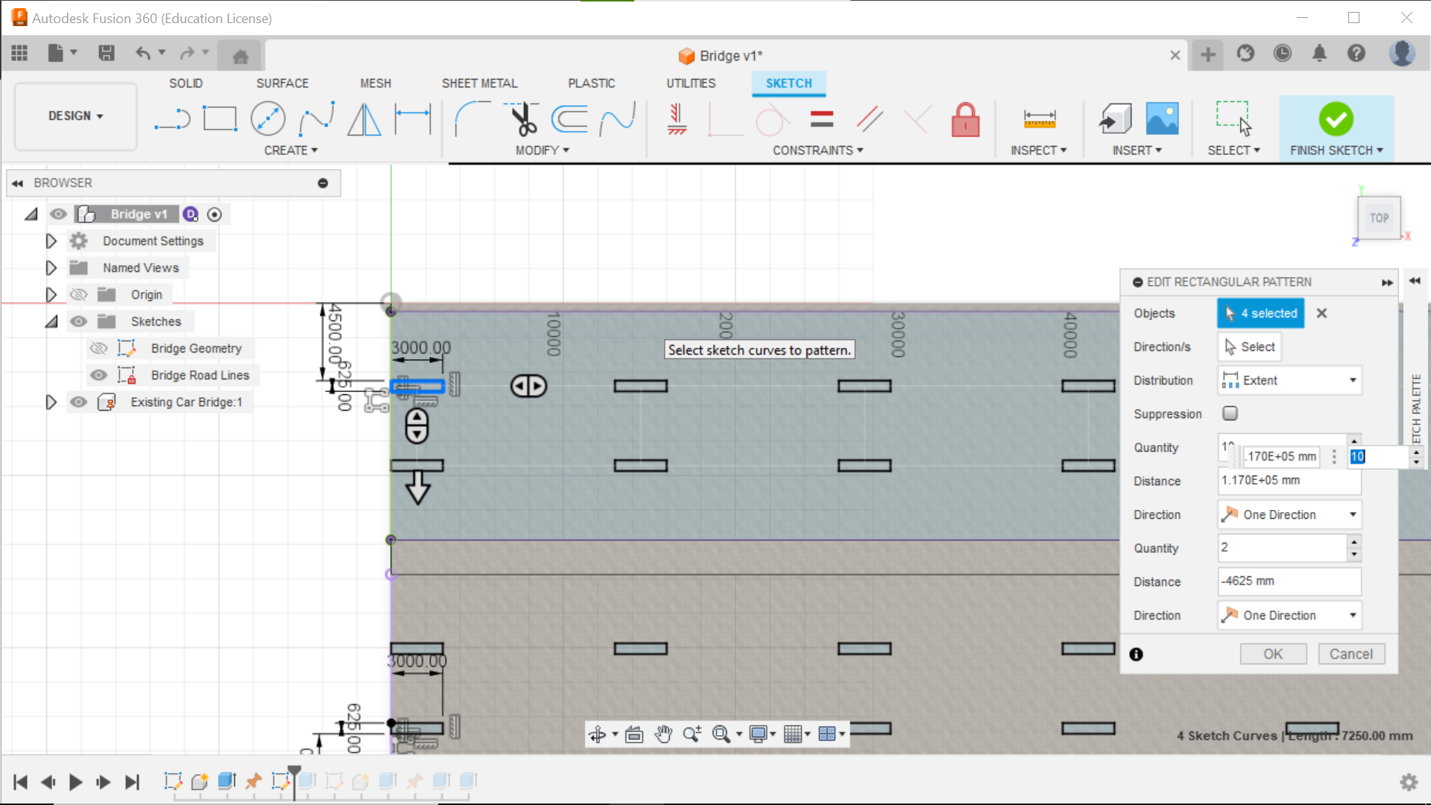
Task: Click OK in Edit Rectangular Pattern dialog
Action: coord(1273,654)
